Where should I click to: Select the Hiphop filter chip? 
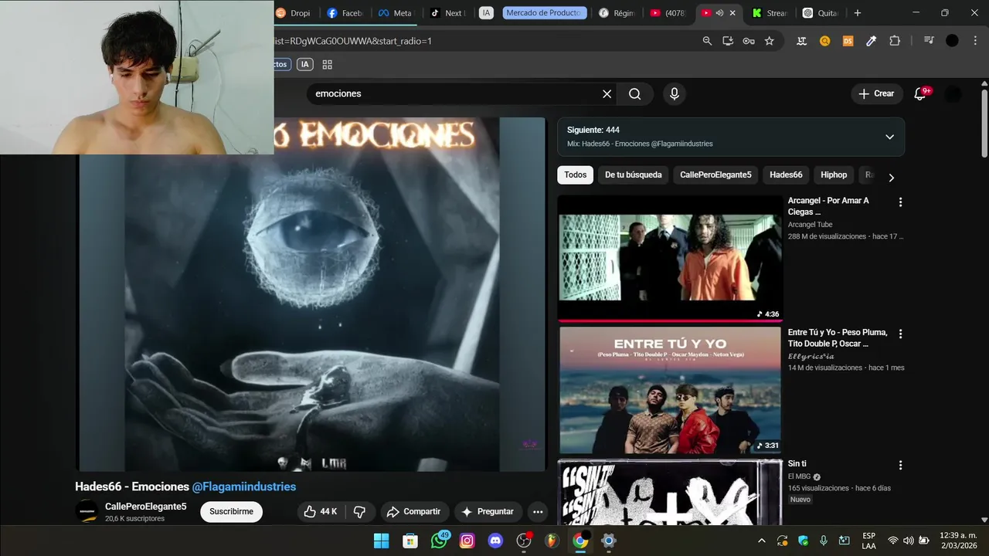click(834, 175)
